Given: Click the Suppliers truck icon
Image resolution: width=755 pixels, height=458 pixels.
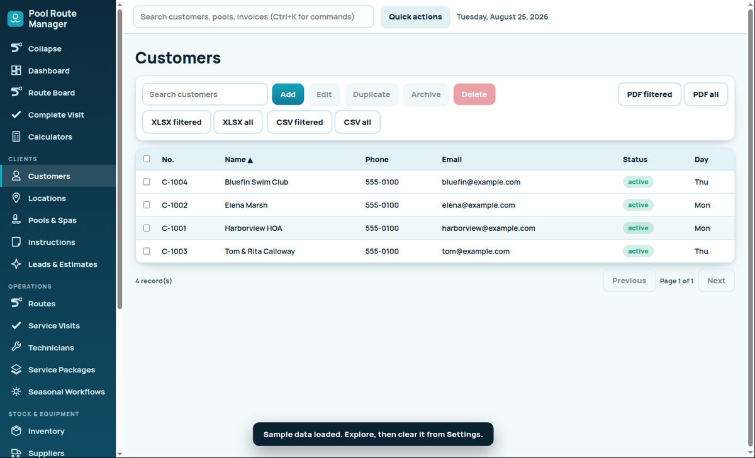Looking at the screenshot, I should (x=17, y=453).
